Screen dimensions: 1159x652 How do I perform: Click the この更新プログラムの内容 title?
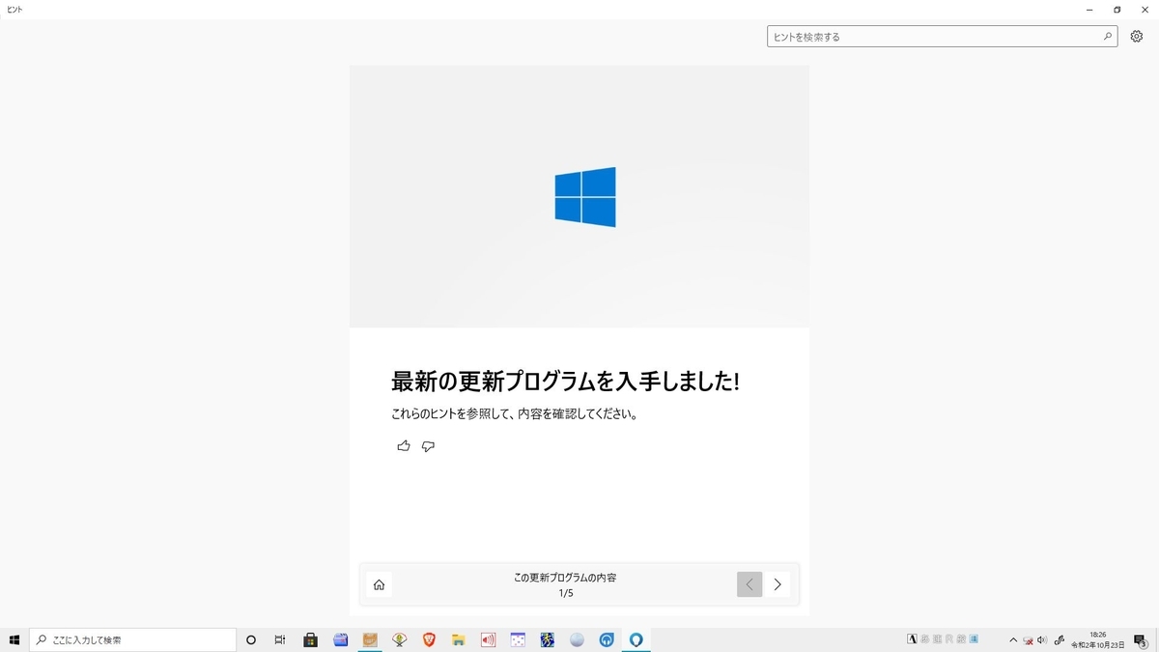pyautogui.click(x=565, y=577)
